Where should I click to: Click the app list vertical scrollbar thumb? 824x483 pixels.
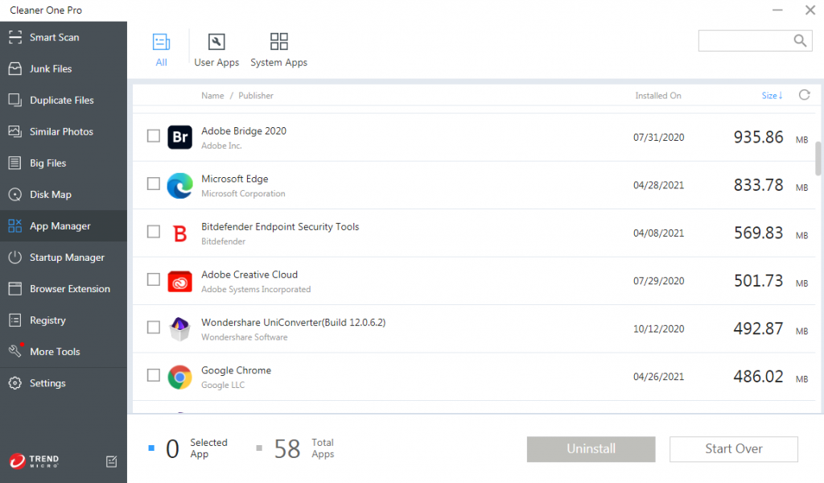818,159
